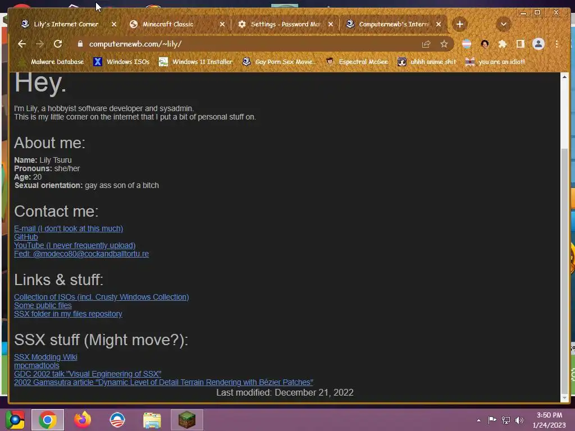Open the Espectral McGee bookmark

357,62
